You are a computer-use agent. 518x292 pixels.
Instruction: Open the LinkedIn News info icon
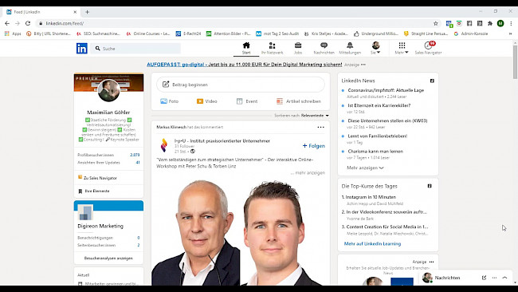point(432,81)
